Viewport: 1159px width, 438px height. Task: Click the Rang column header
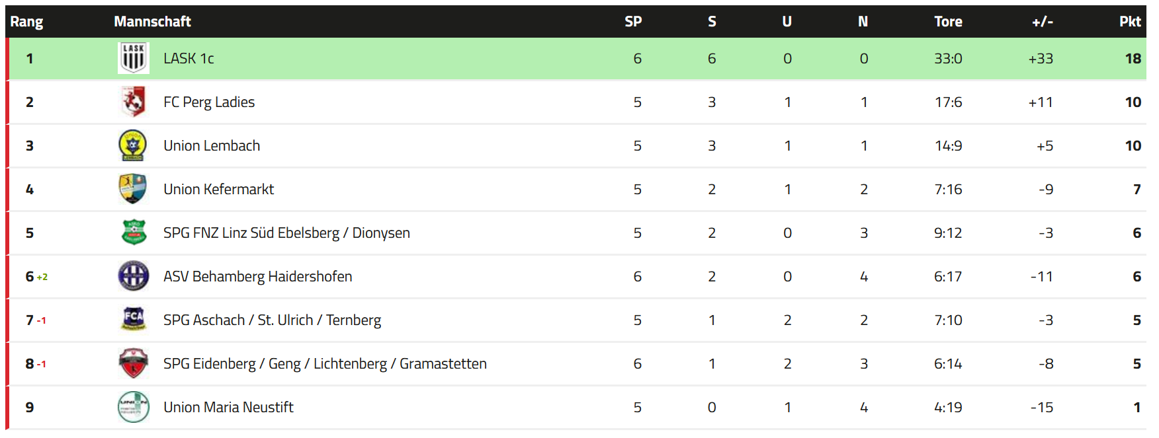click(26, 22)
